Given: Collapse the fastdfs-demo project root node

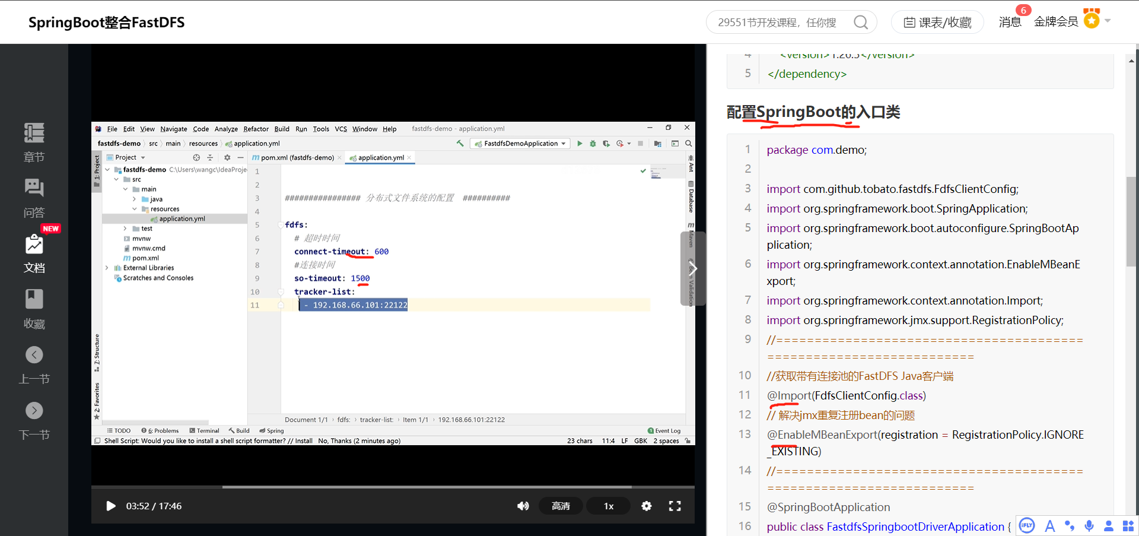Looking at the screenshot, I should [107, 170].
